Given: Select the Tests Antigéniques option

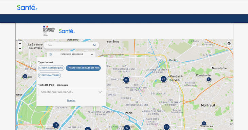Looking at the screenshot, I should 51,68.
